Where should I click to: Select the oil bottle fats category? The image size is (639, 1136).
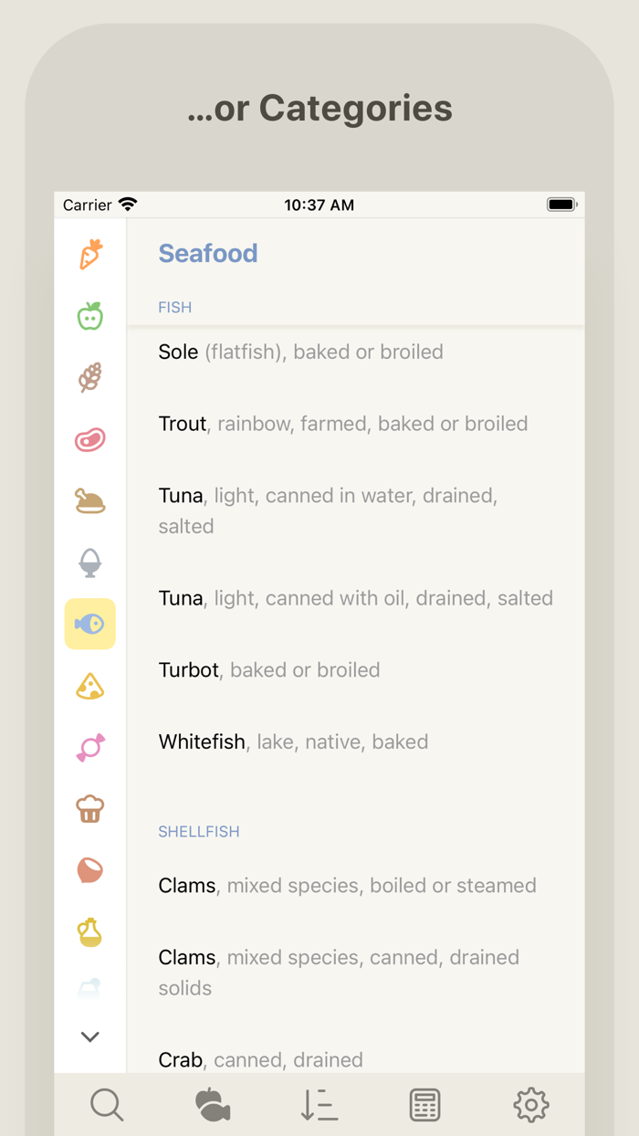(x=90, y=932)
